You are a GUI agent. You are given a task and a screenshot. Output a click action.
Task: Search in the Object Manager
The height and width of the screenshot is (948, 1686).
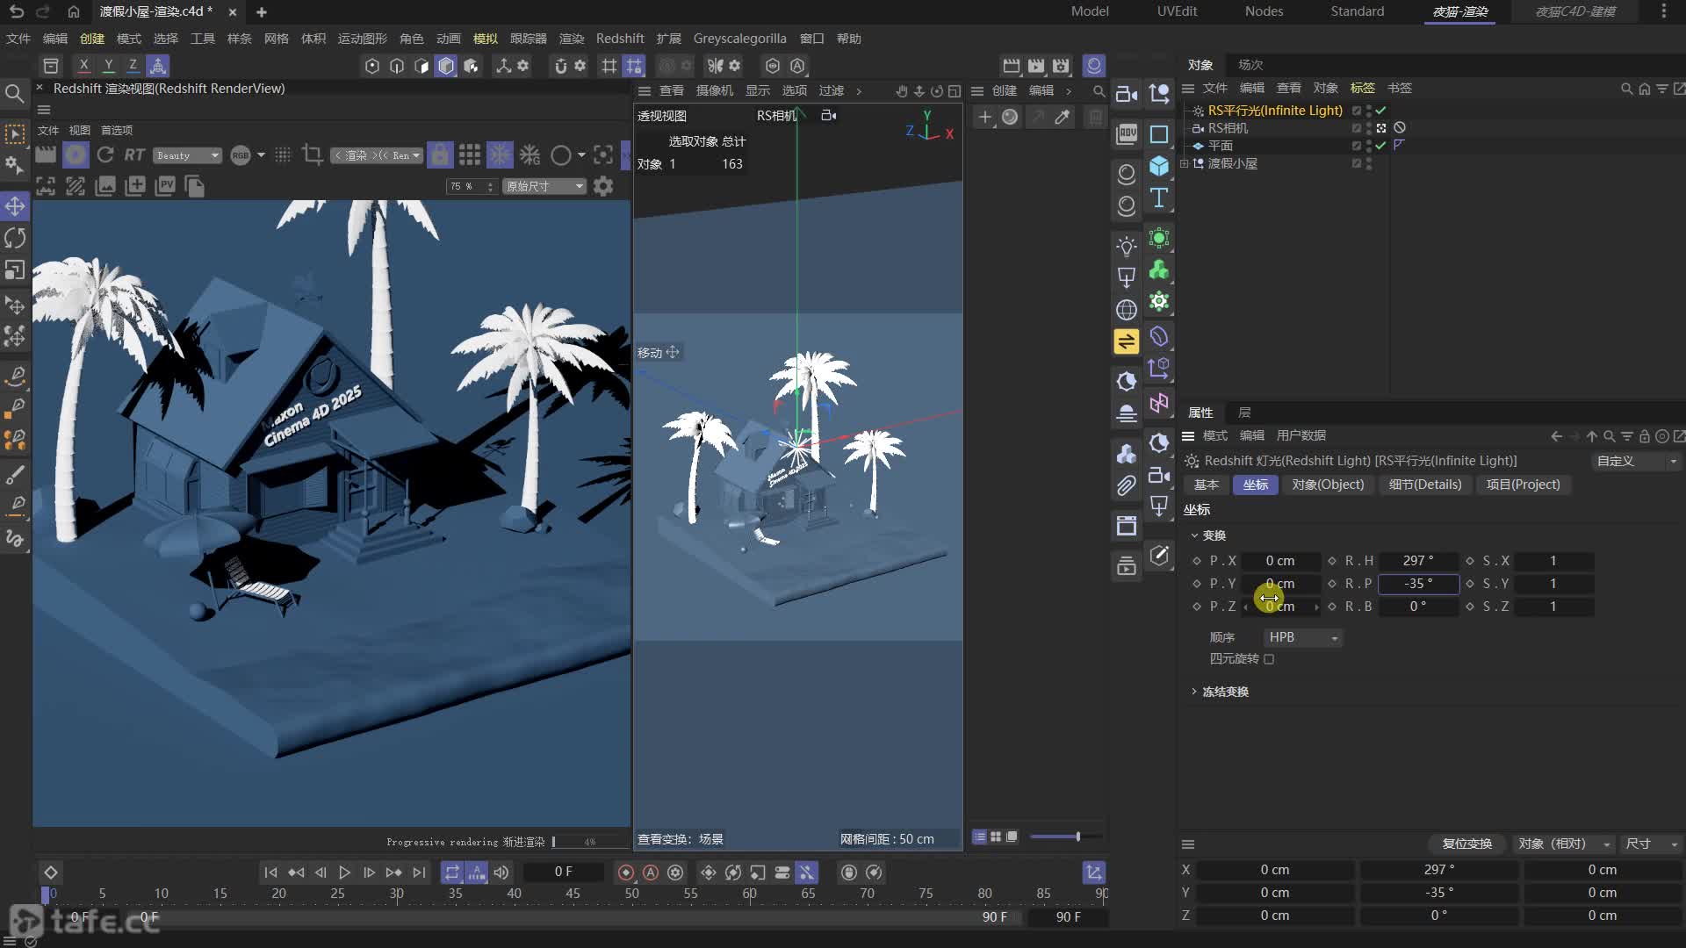coord(1626,89)
